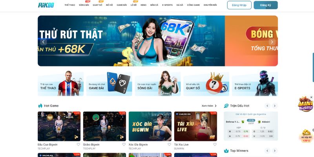
Task: Favorite Sicbo Bigwin with heart icon
Action: 124,144
